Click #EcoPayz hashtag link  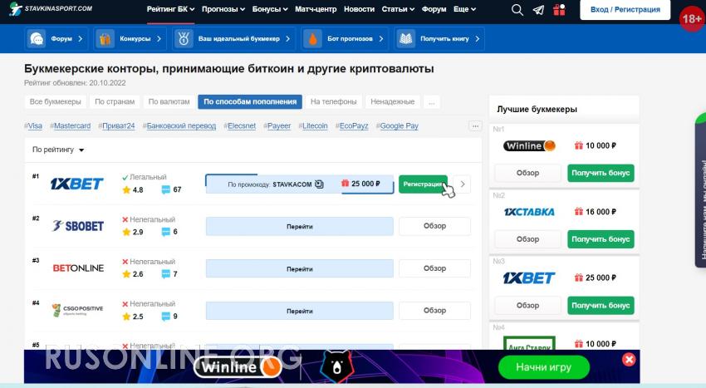[x=351, y=126]
